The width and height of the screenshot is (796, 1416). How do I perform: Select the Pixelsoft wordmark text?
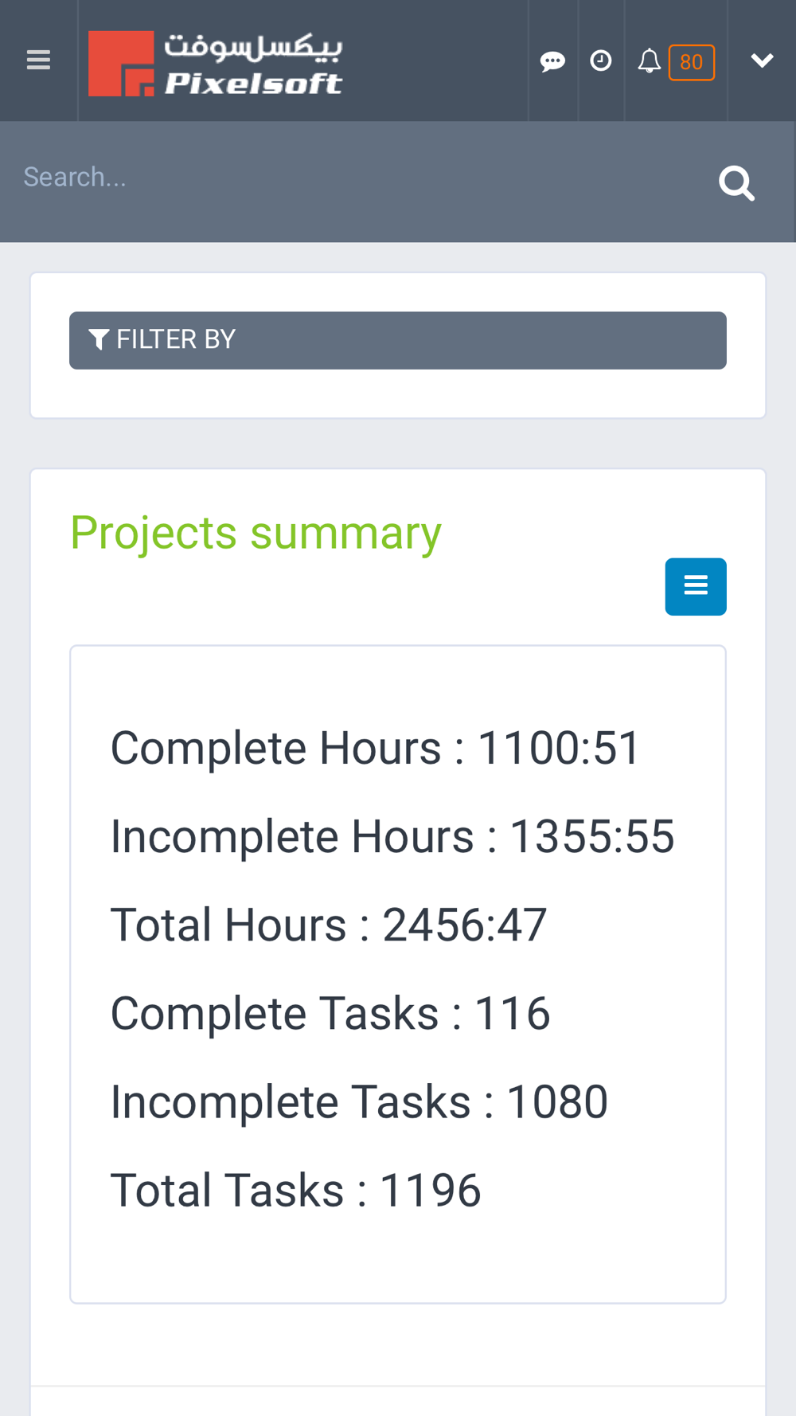[253, 83]
